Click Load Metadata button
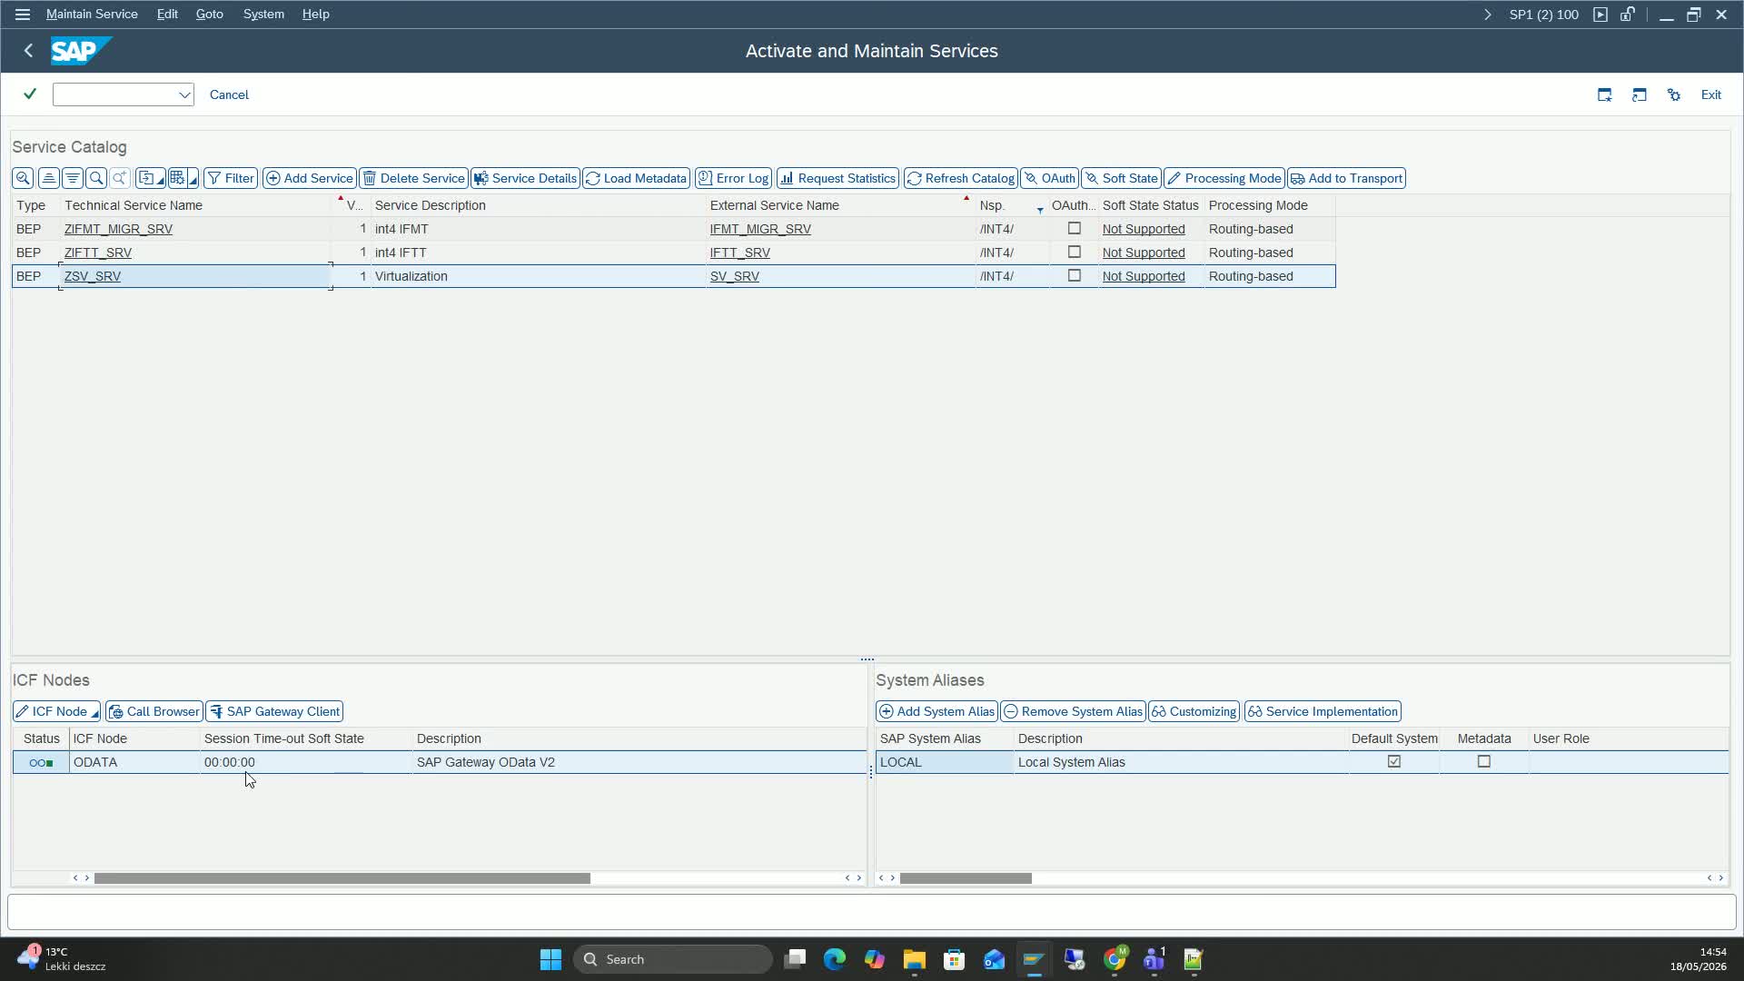1744x981 pixels. click(637, 178)
